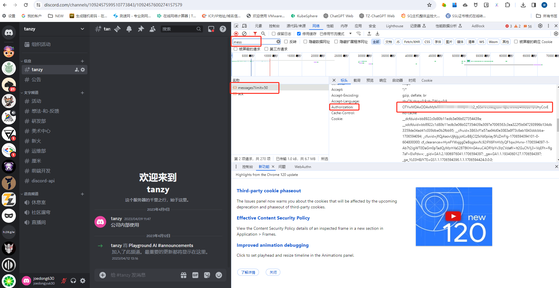This screenshot has width=559, height=288.
Task: Filter requests by Fetch/XHR
Action: coord(412,42)
